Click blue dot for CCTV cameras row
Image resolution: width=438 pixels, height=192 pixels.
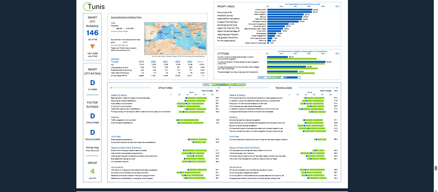(311, 106)
